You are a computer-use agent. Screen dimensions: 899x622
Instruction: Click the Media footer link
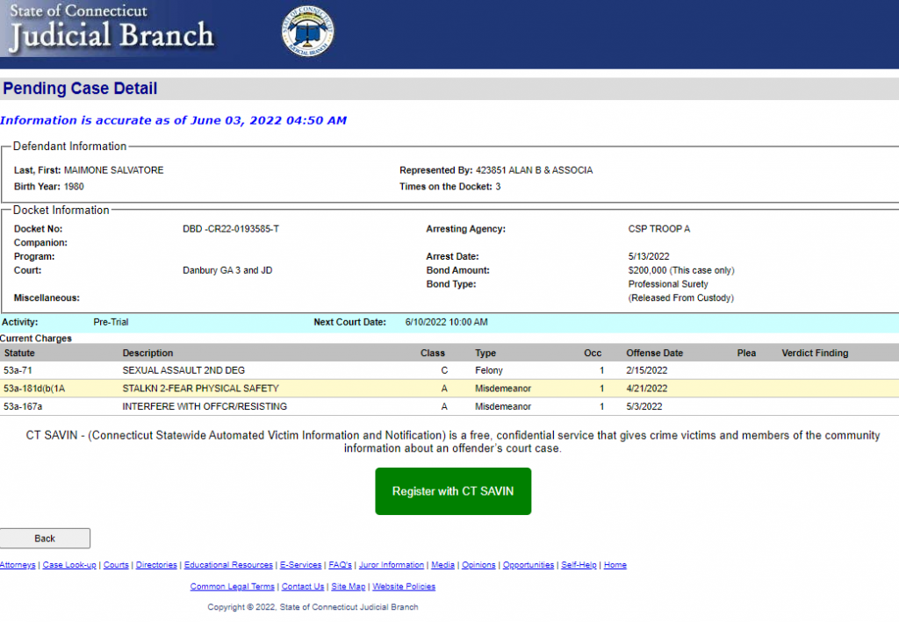click(x=442, y=565)
